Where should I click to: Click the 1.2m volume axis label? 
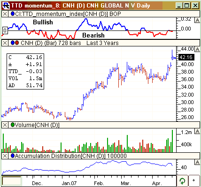(186, 133)
